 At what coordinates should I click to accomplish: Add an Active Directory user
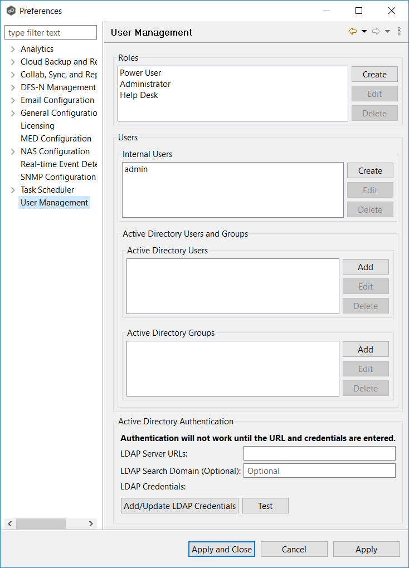(366, 267)
